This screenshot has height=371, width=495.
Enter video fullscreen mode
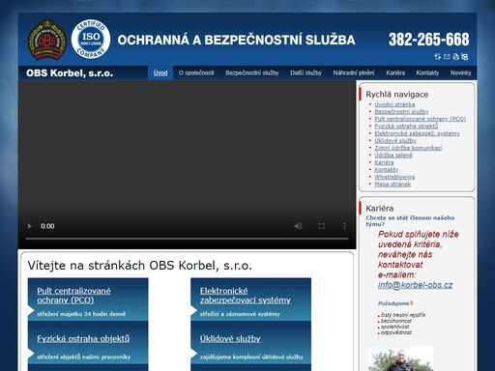(x=321, y=226)
